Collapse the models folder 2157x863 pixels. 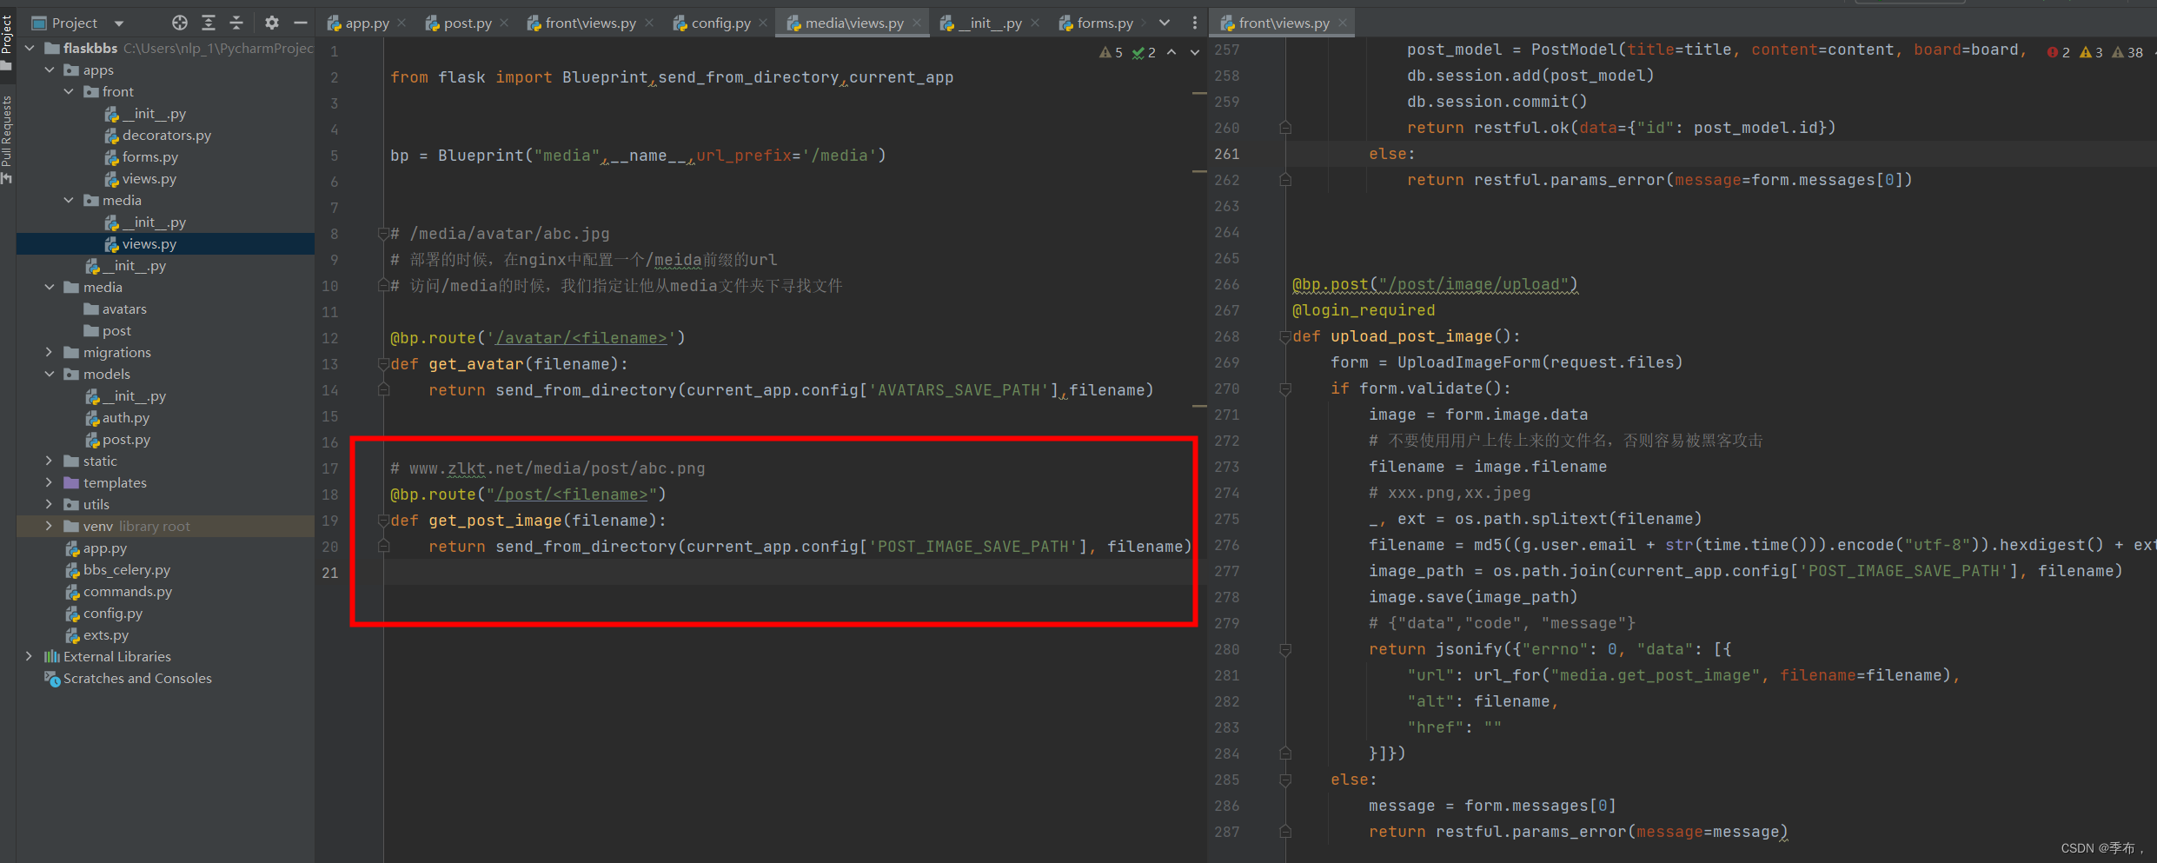(50, 375)
